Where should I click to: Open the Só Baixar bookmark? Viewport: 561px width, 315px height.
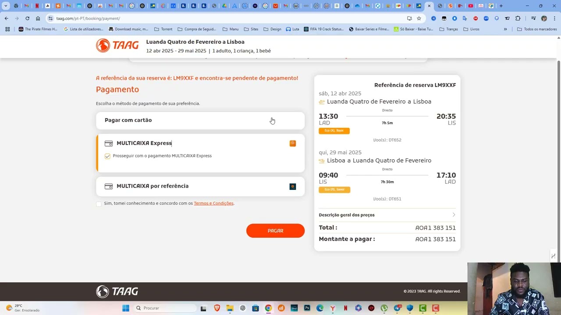click(x=414, y=29)
